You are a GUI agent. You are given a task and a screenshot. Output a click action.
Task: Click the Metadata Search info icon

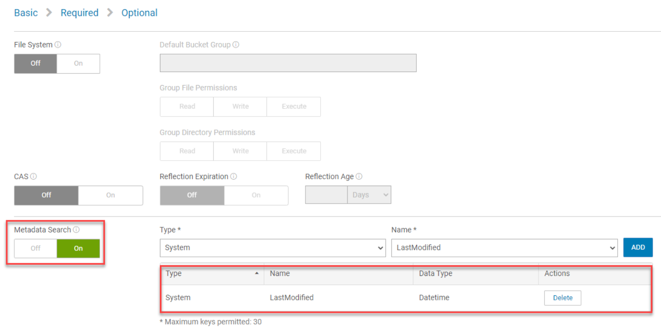click(76, 230)
